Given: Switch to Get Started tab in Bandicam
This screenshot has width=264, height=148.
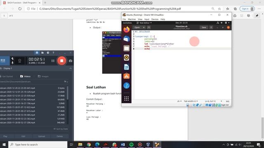Looking at the screenshot, I should (x=7, y=76).
